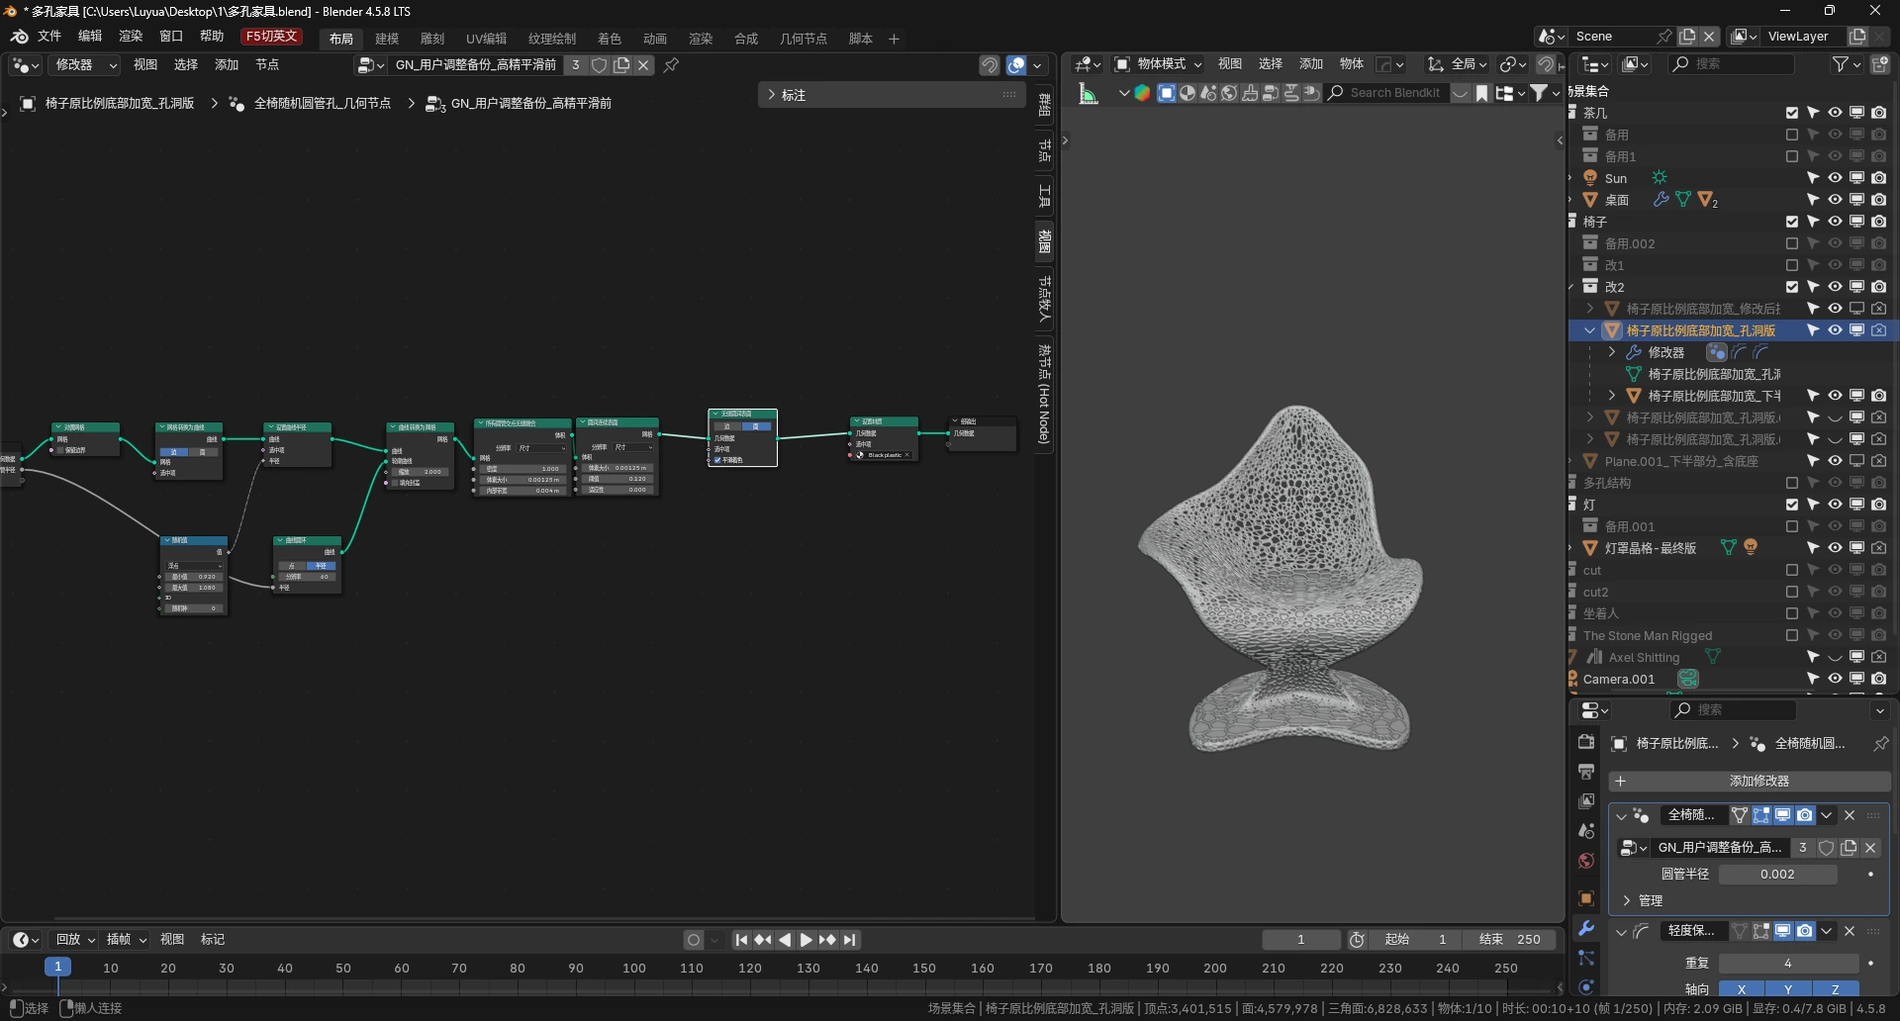Screen dimensions: 1900x1021
Task: Toggle edit mode display for 全椅随 modifier
Action: tap(1761, 815)
